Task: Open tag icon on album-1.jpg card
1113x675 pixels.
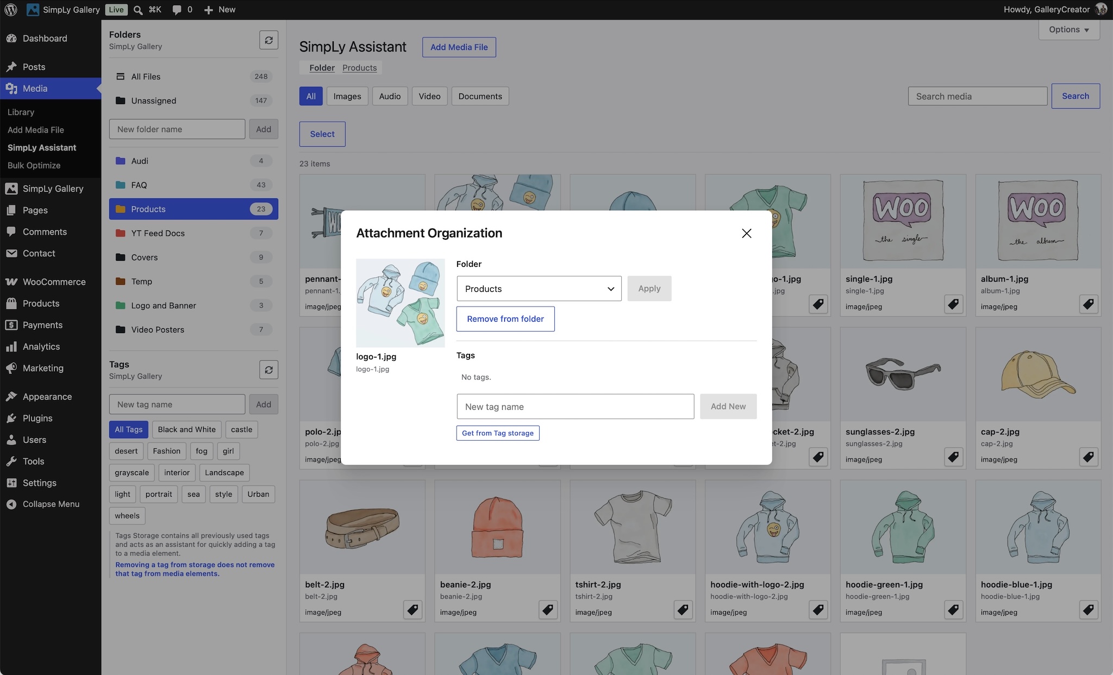Action: [x=1089, y=304]
